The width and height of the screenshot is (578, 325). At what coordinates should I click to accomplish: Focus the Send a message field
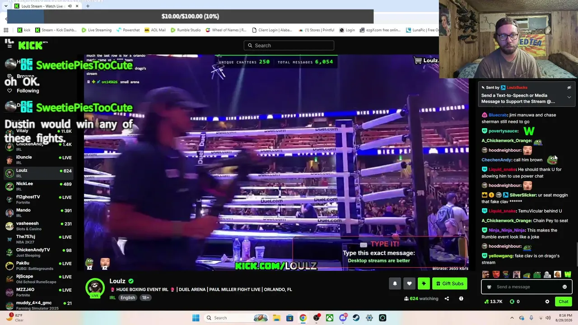pos(527,287)
